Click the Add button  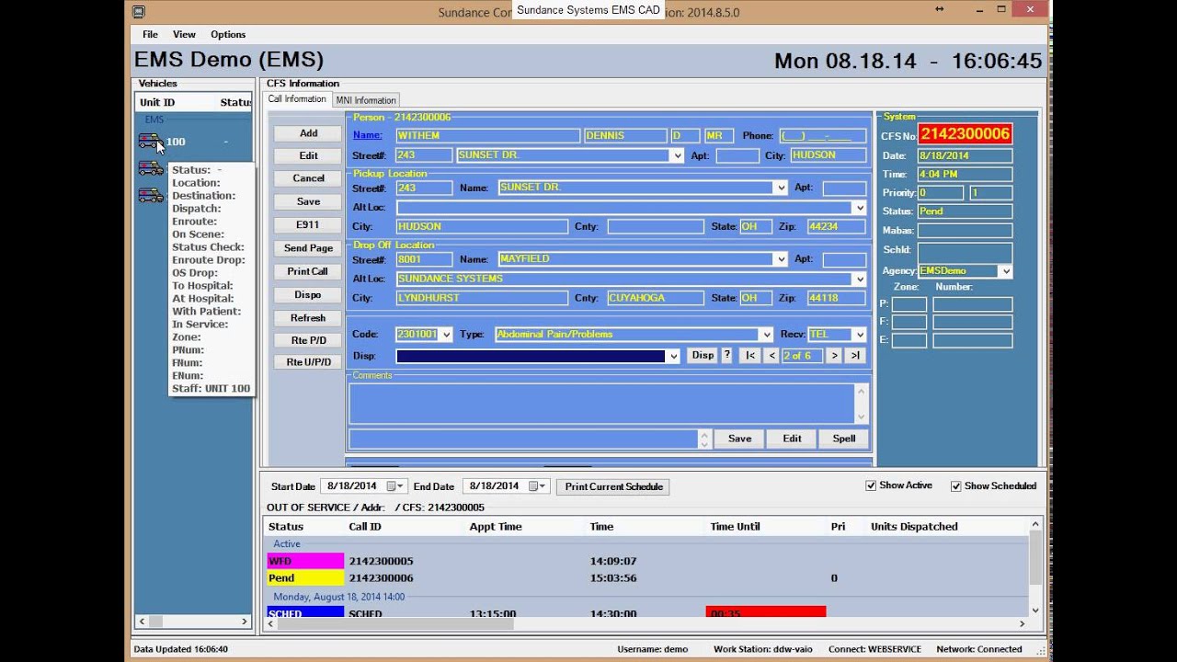pos(308,133)
